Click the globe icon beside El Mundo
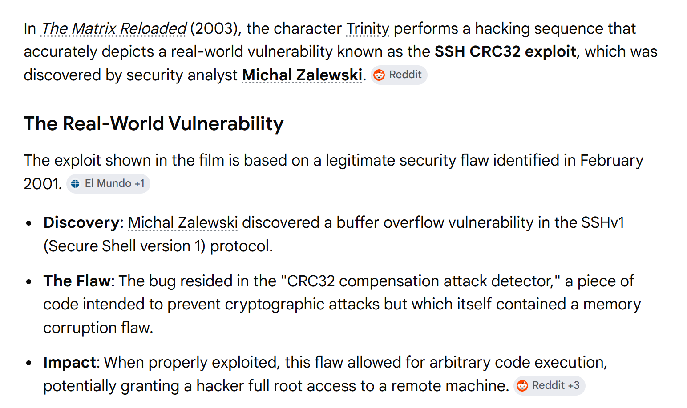687x408 pixels. pyautogui.click(x=76, y=184)
